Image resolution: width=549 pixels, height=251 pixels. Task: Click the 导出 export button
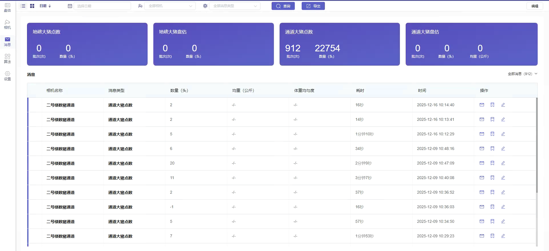point(313,6)
